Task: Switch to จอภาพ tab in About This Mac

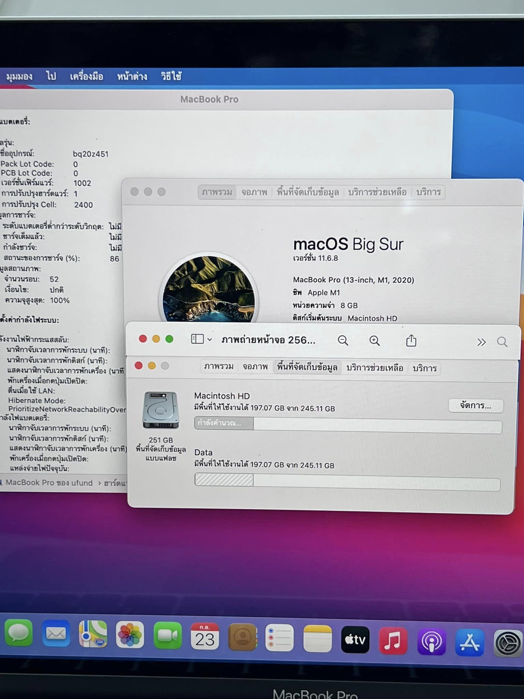Action: 254,192
